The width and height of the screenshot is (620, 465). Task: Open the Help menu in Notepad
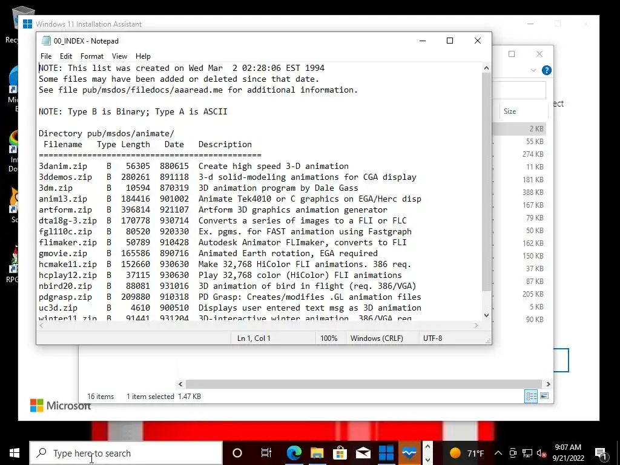[x=143, y=56]
